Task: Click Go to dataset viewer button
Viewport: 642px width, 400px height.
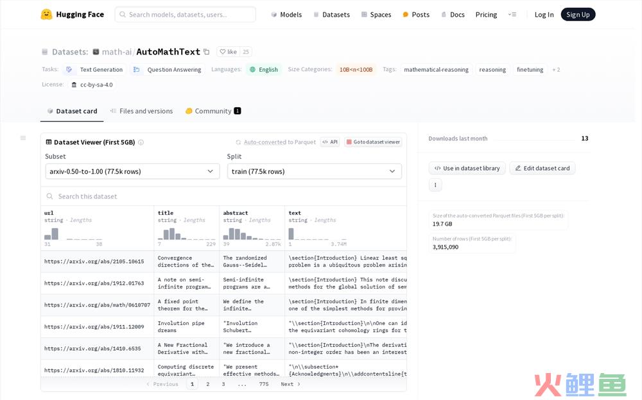Action: tap(373, 142)
